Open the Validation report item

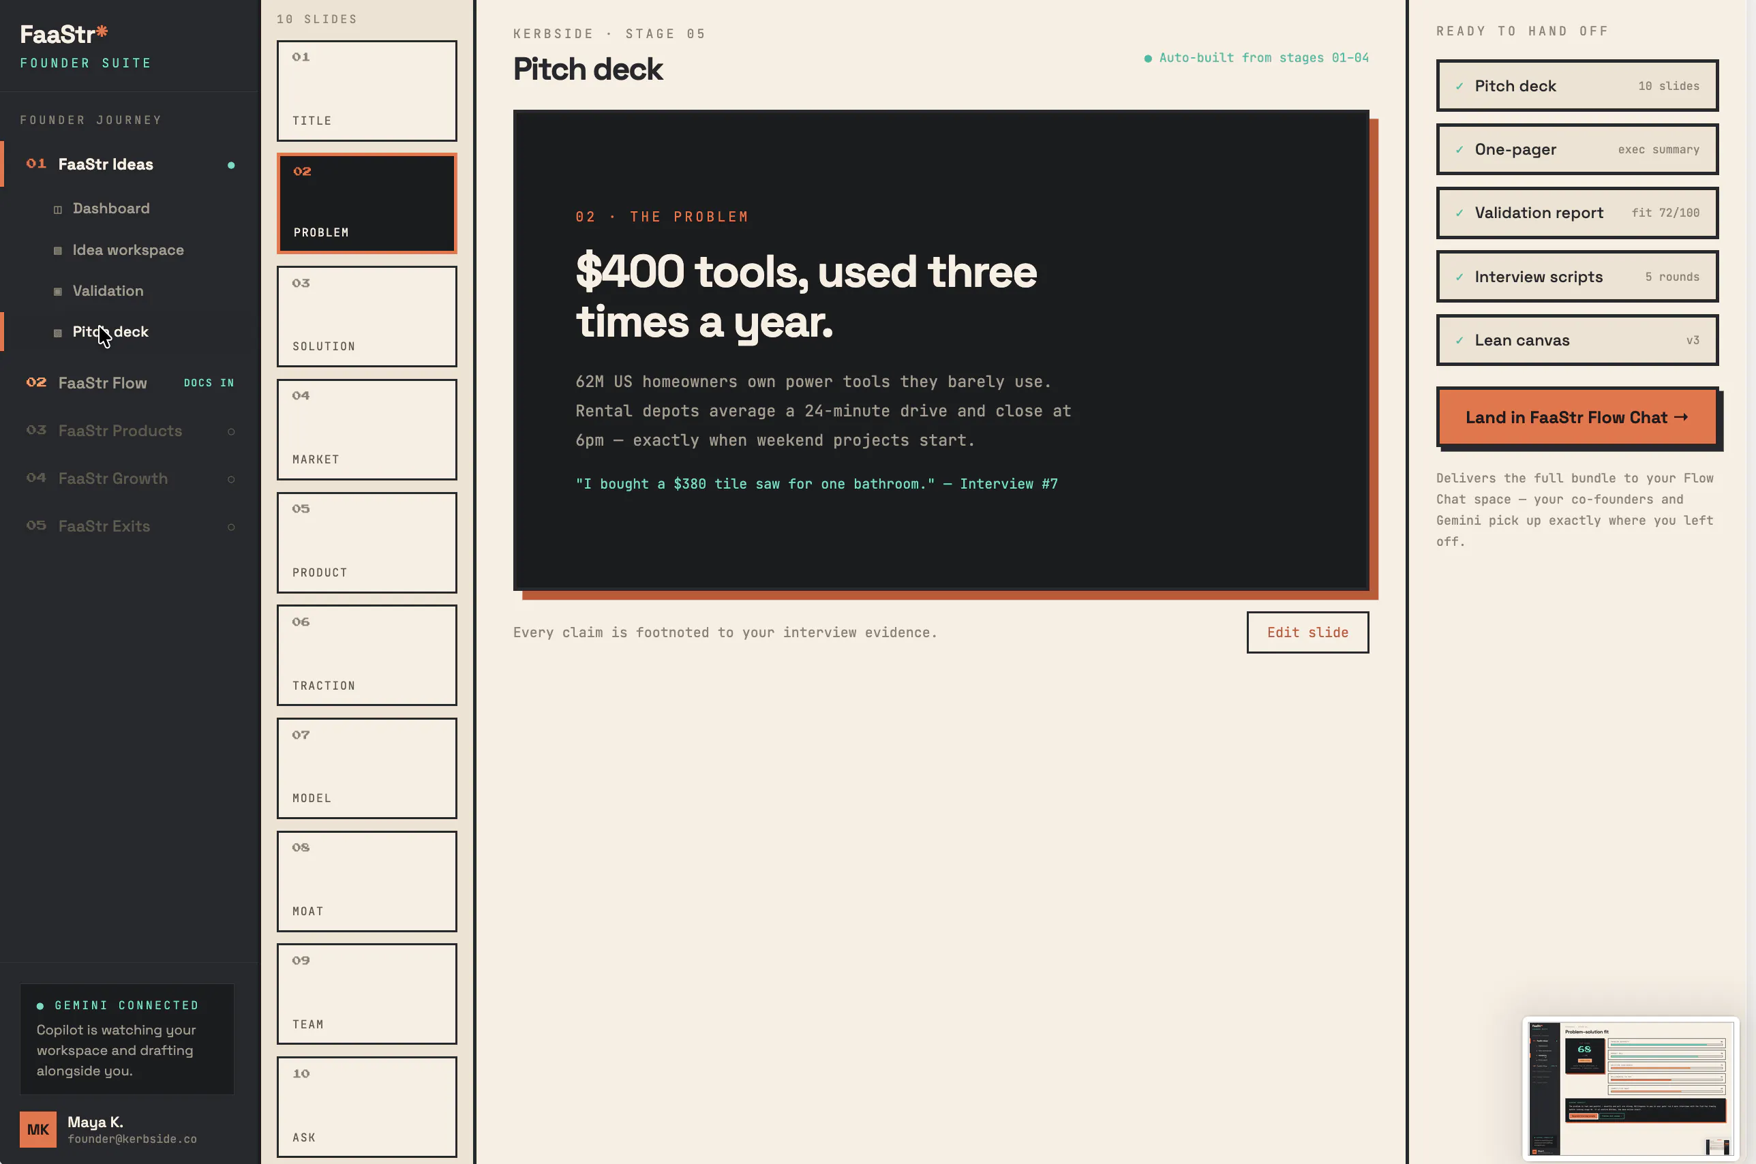click(1577, 213)
